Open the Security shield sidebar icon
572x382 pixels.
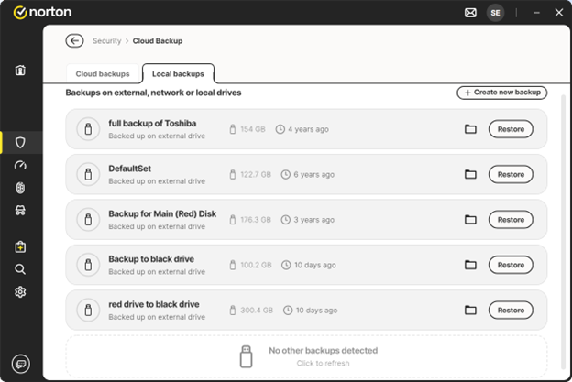pos(20,142)
